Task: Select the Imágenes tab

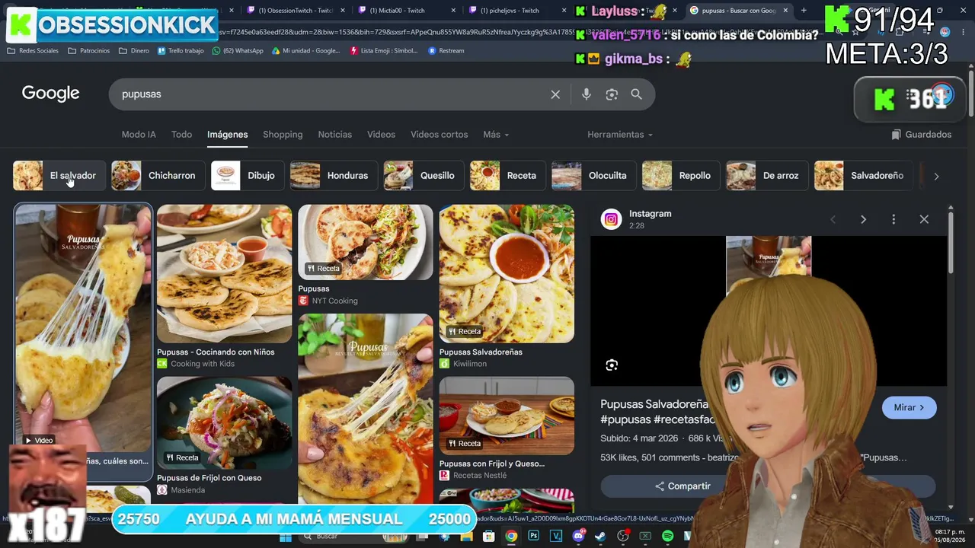Action: click(228, 135)
